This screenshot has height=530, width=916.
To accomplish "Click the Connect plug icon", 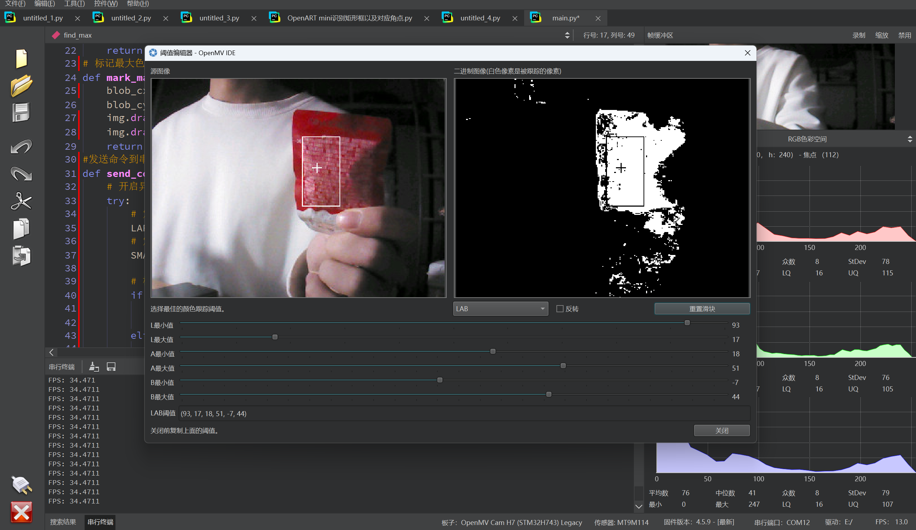I will click(x=21, y=485).
